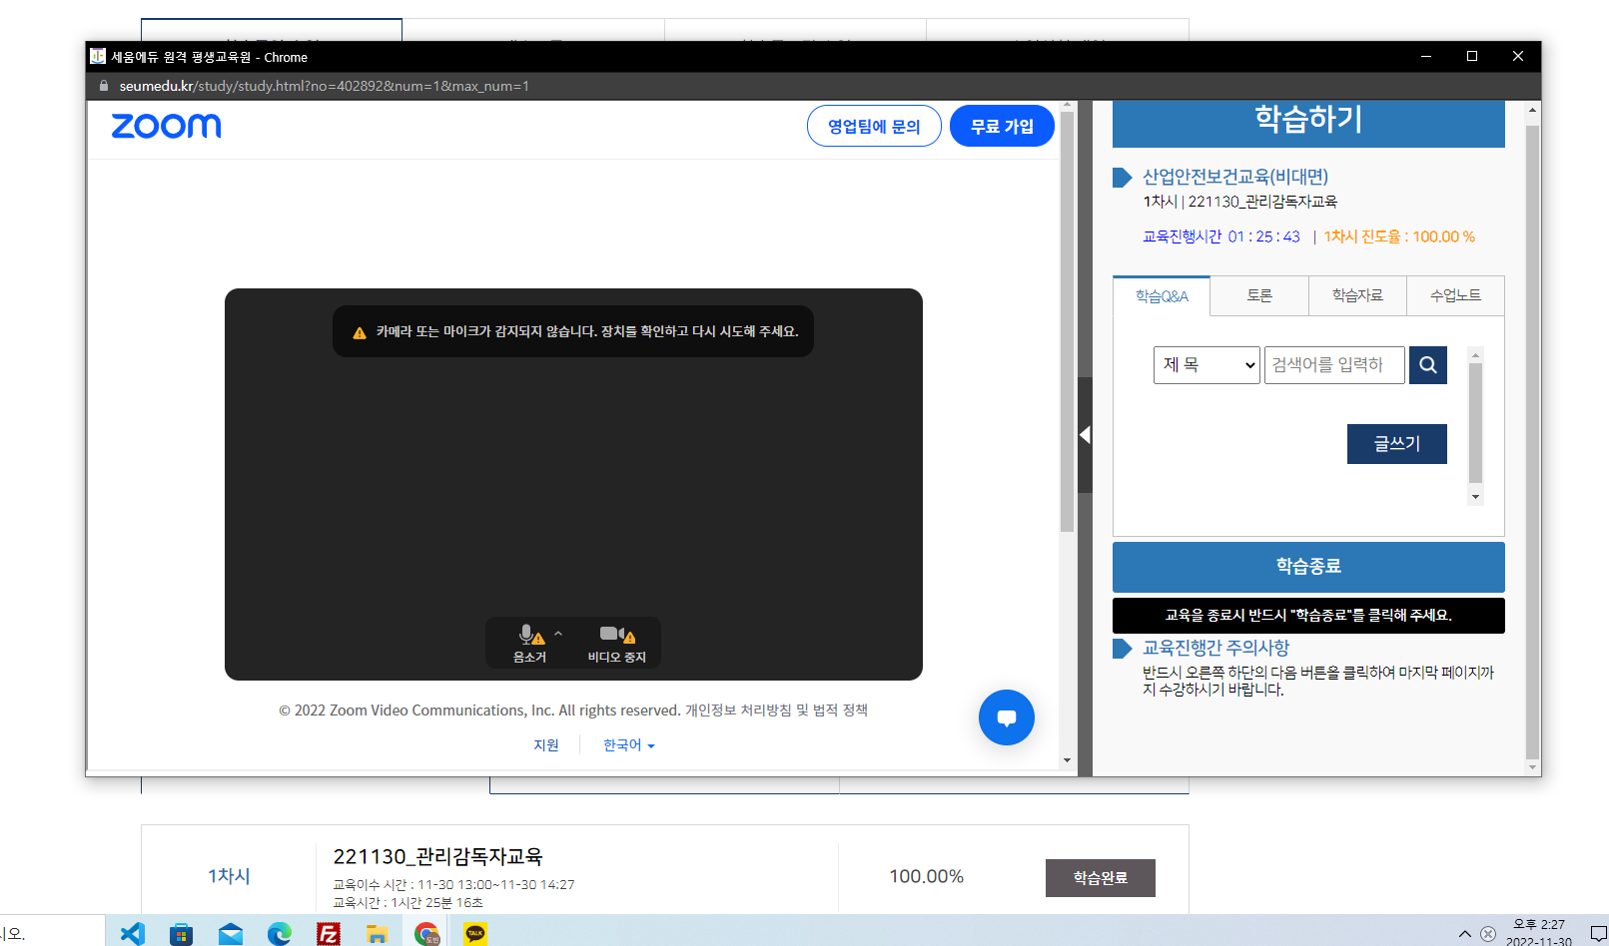Open KakaoTalk from the taskbar
The width and height of the screenshot is (1609, 946).
point(475,933)
